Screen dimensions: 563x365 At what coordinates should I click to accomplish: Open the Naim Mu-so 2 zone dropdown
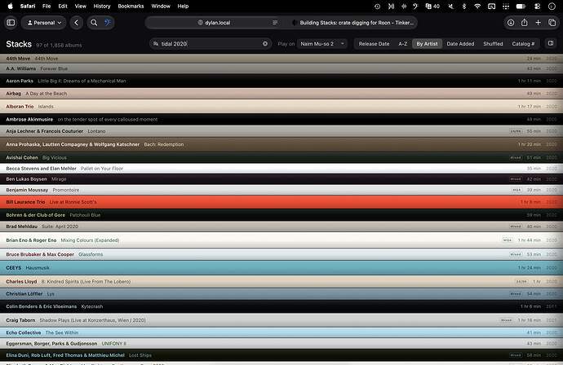point(322,44)
